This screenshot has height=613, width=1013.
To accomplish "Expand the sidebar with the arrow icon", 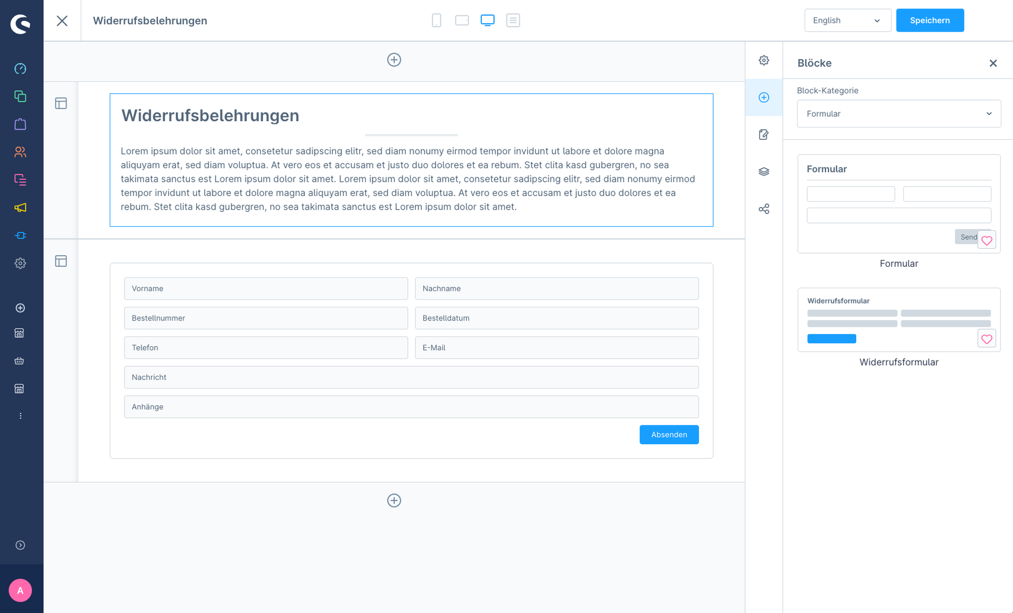I will click(20, 546).
